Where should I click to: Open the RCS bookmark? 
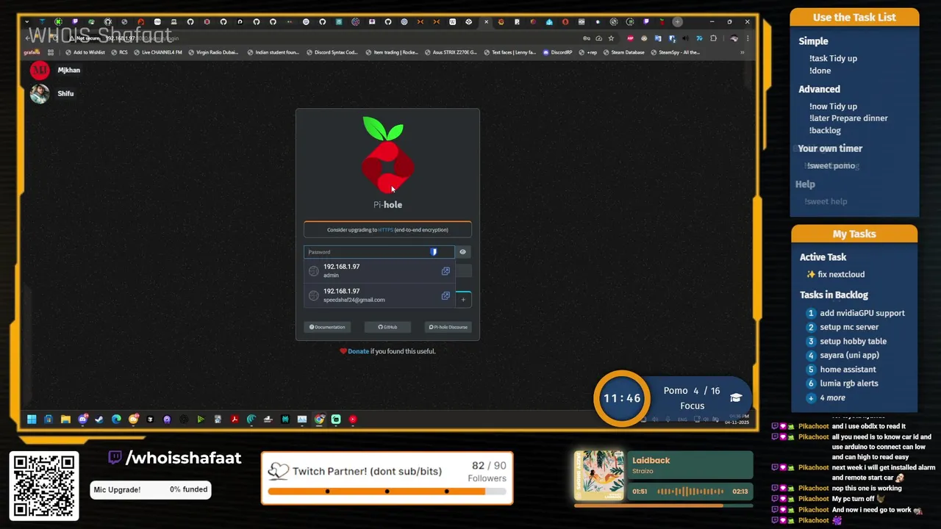(119, 52)
